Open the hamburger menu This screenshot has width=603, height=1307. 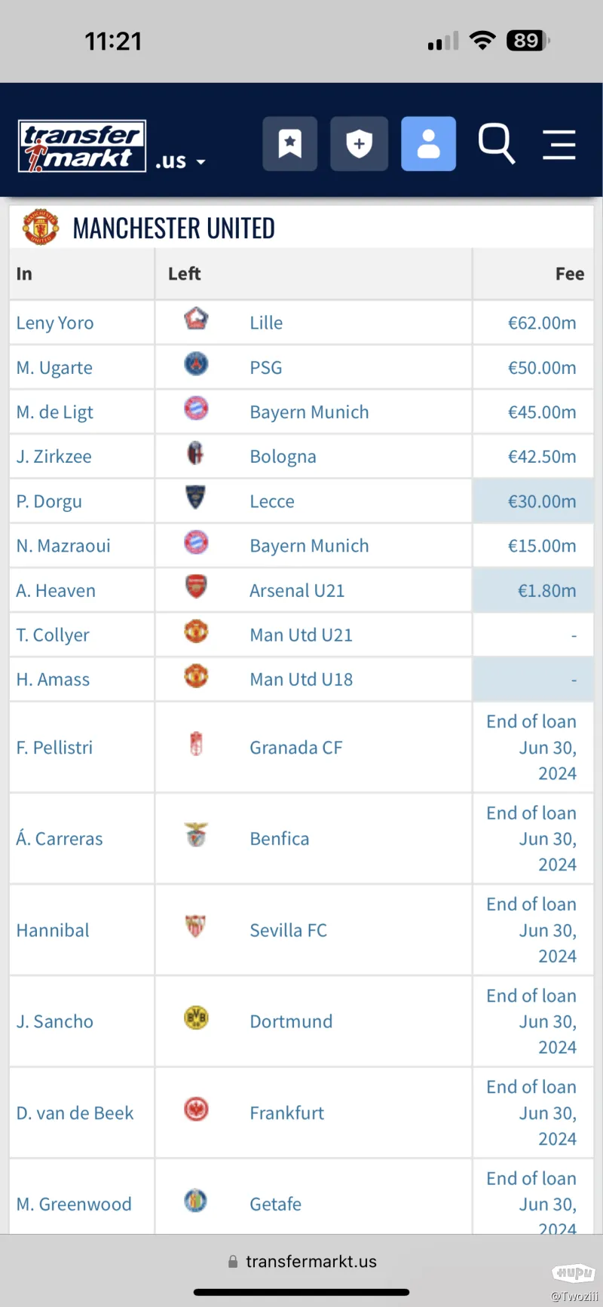click(x=559, y=144)
